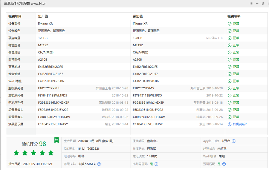This screenshot has width=269, height=170.
Task: Click the green check icon for 电池序列号
Action: 230,103
